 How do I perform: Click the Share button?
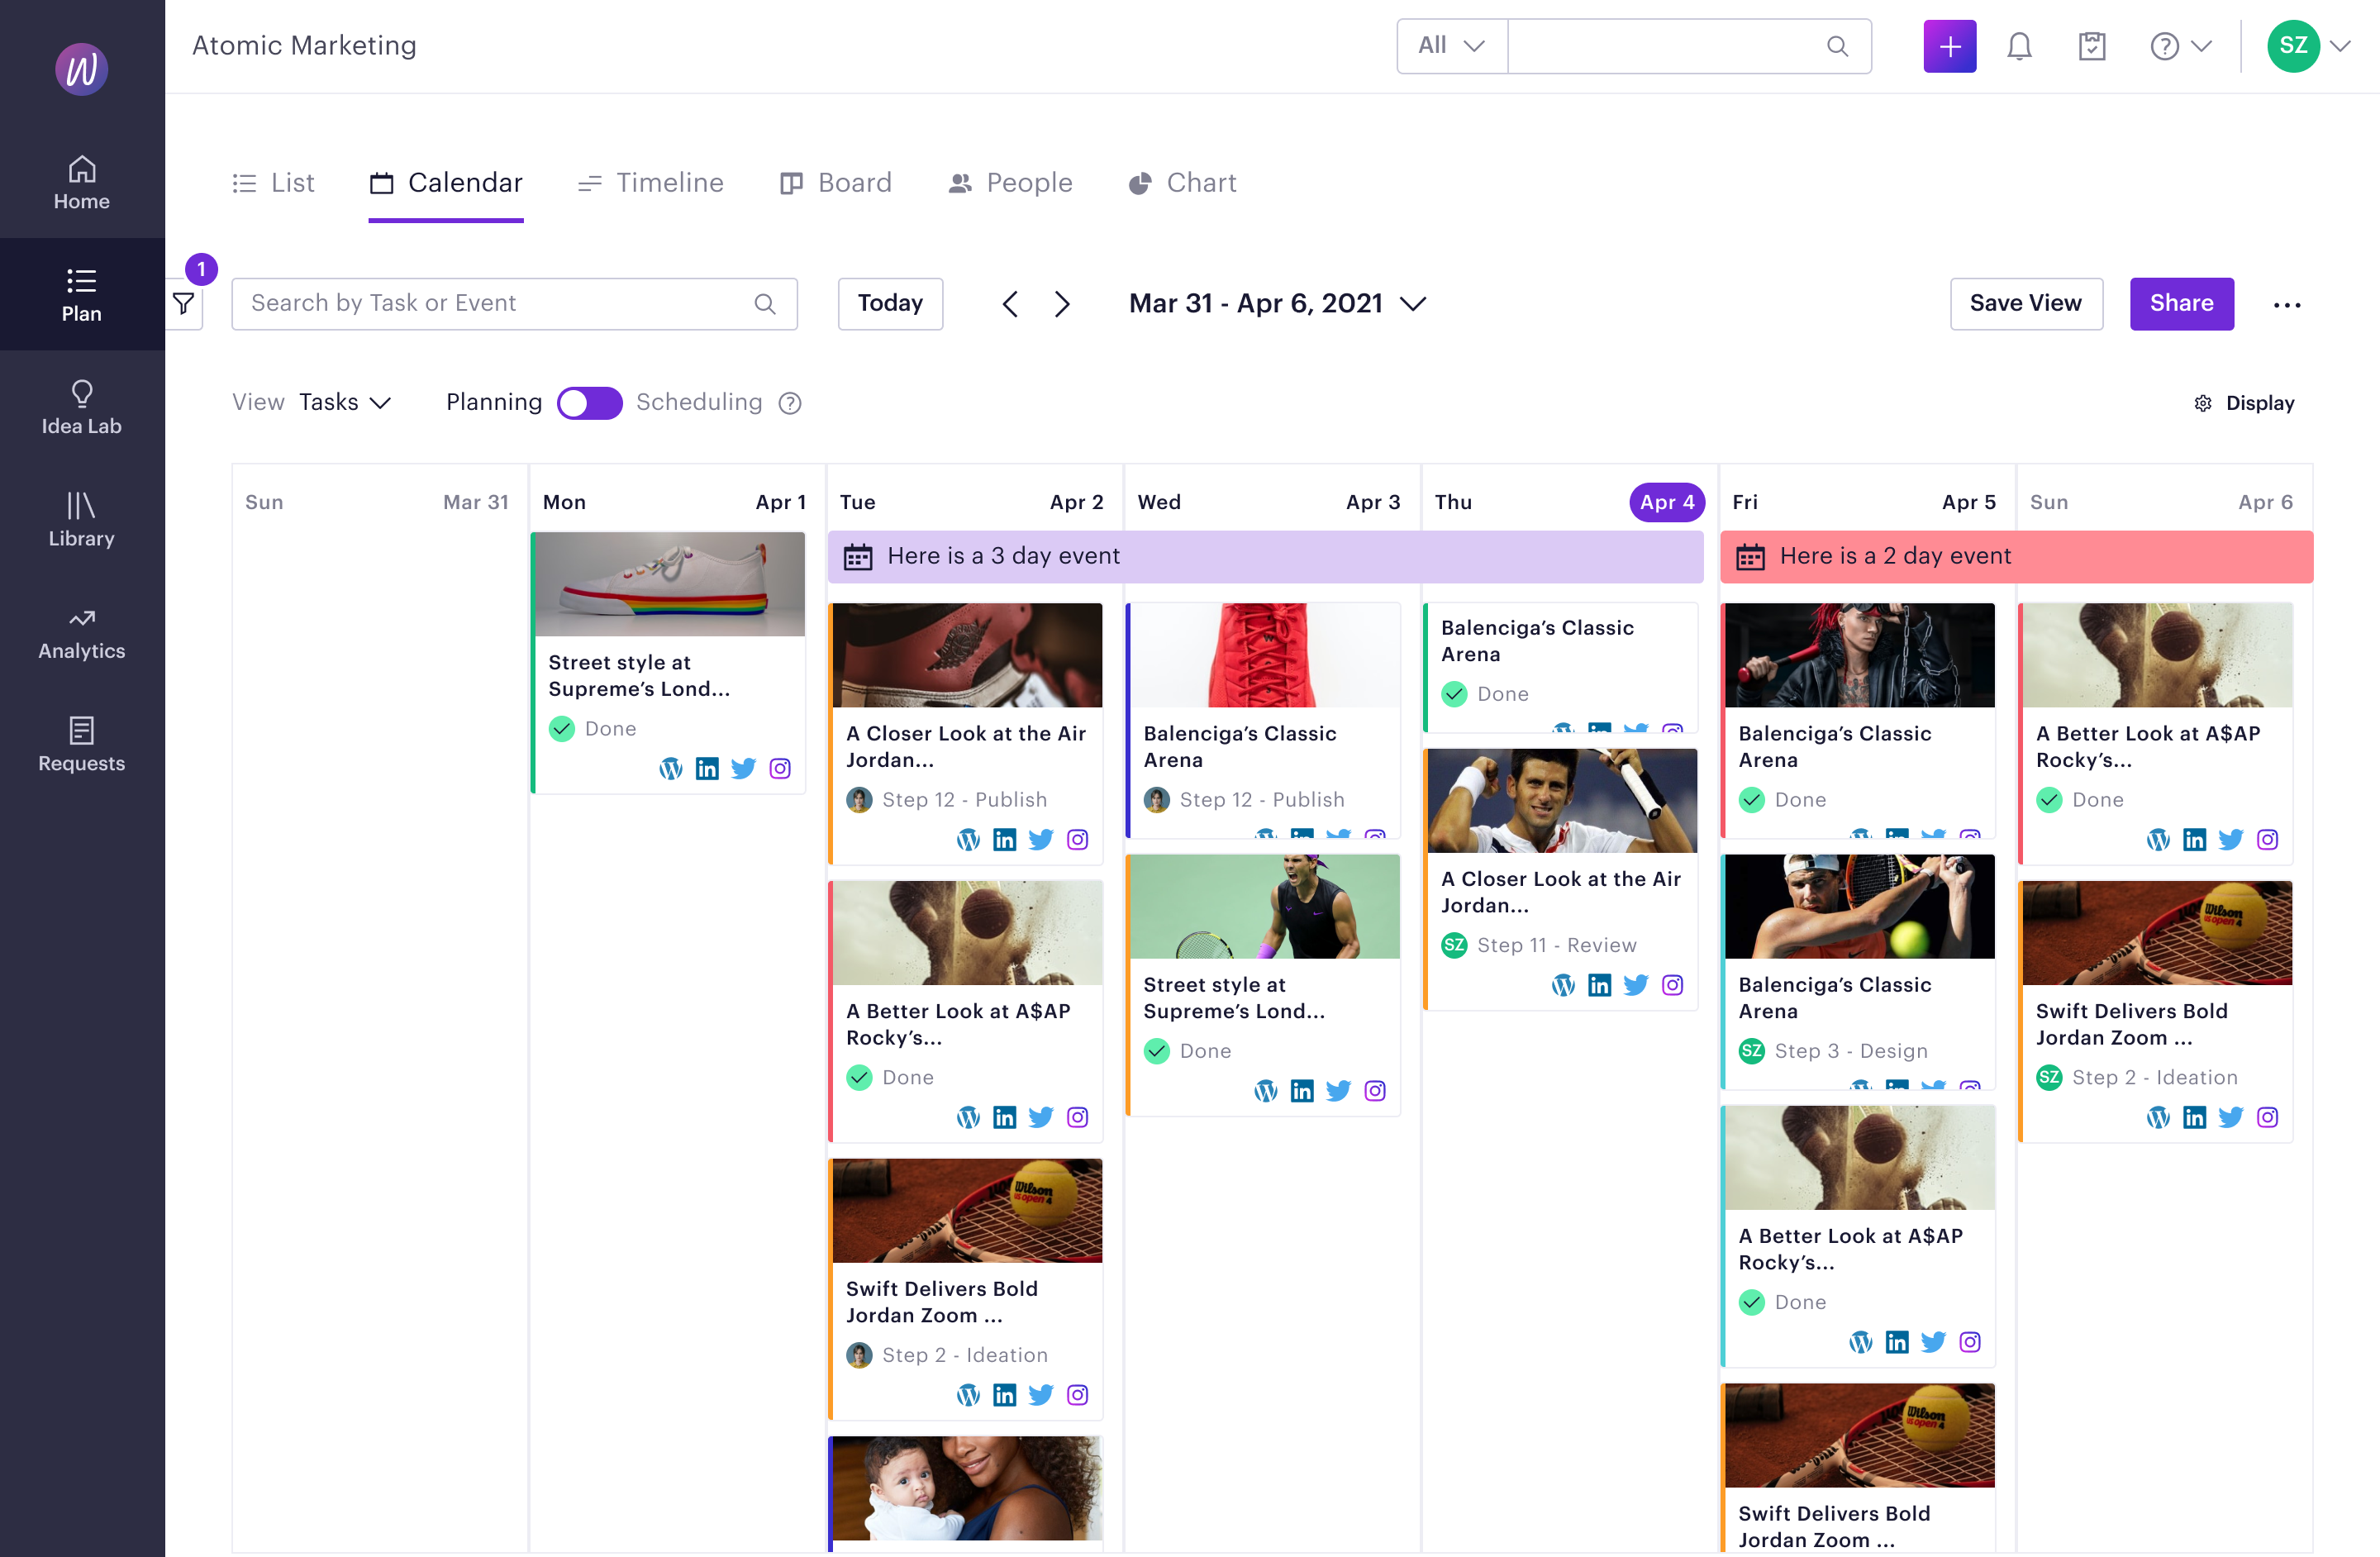click(2181, 304)
